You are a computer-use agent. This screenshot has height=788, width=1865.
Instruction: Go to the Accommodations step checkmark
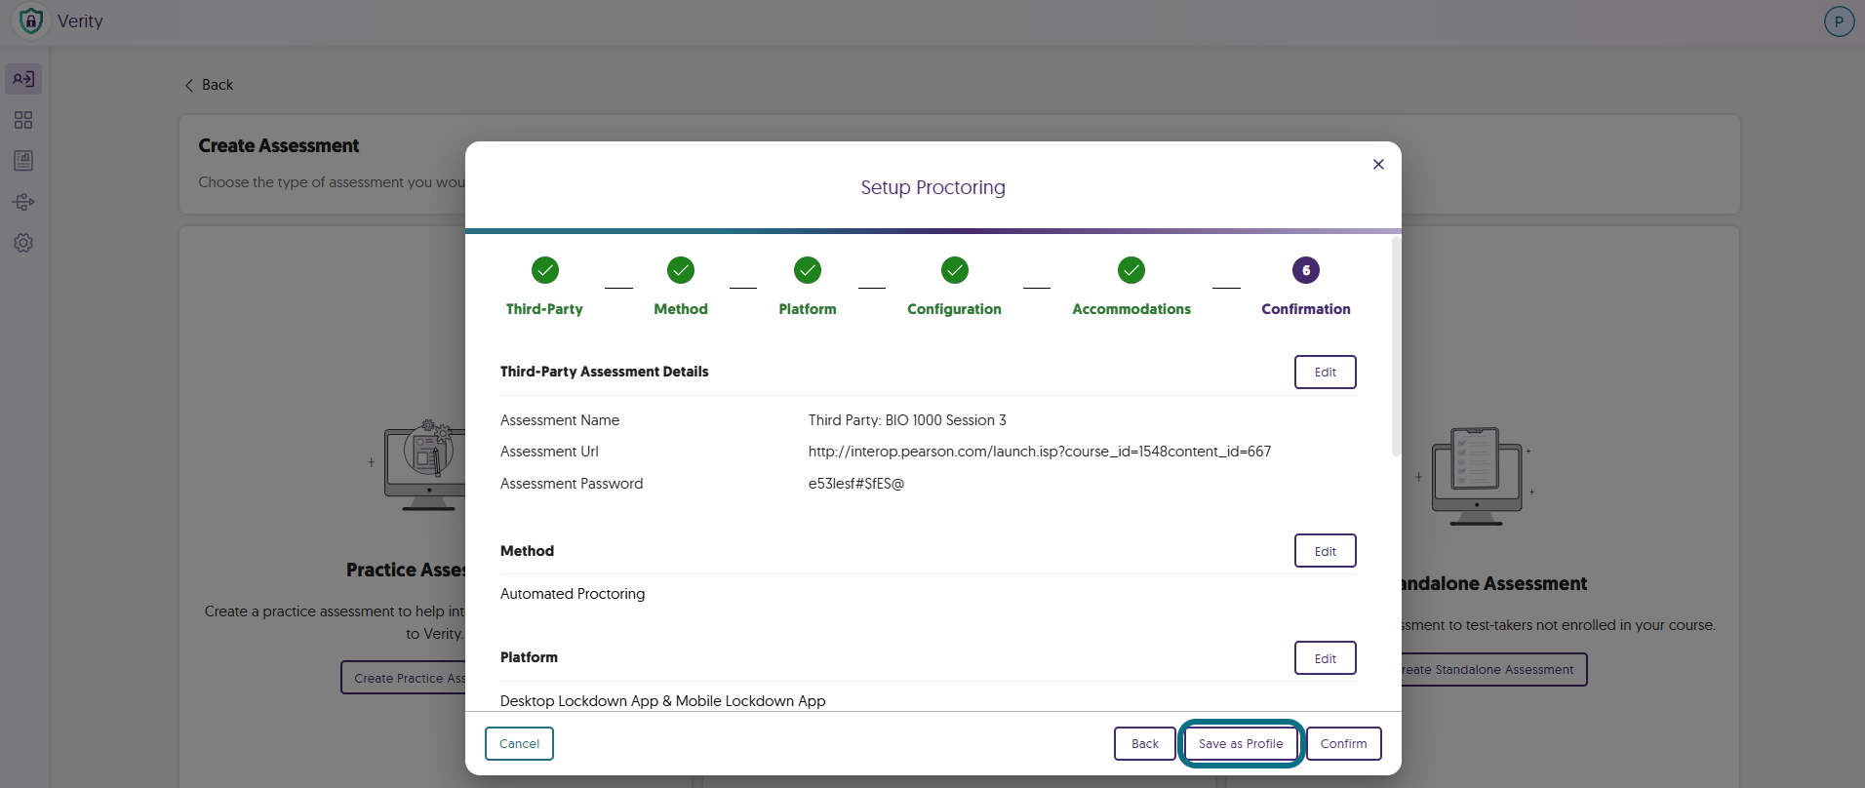coord(1131,270)
